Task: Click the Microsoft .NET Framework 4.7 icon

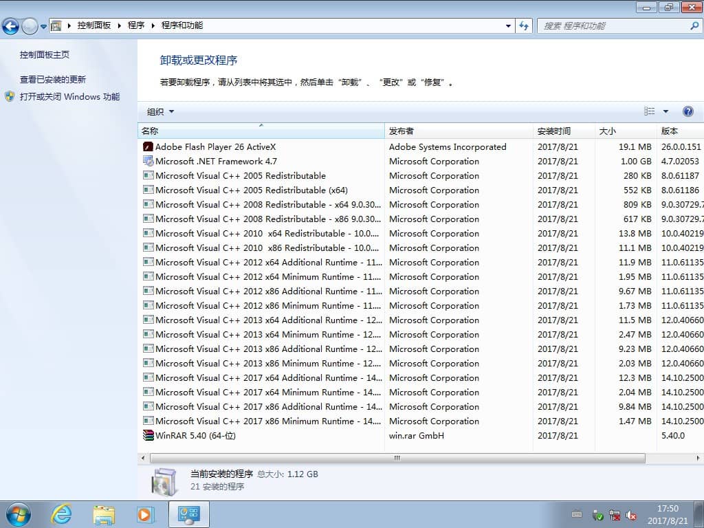Action: tap(148, 161)
